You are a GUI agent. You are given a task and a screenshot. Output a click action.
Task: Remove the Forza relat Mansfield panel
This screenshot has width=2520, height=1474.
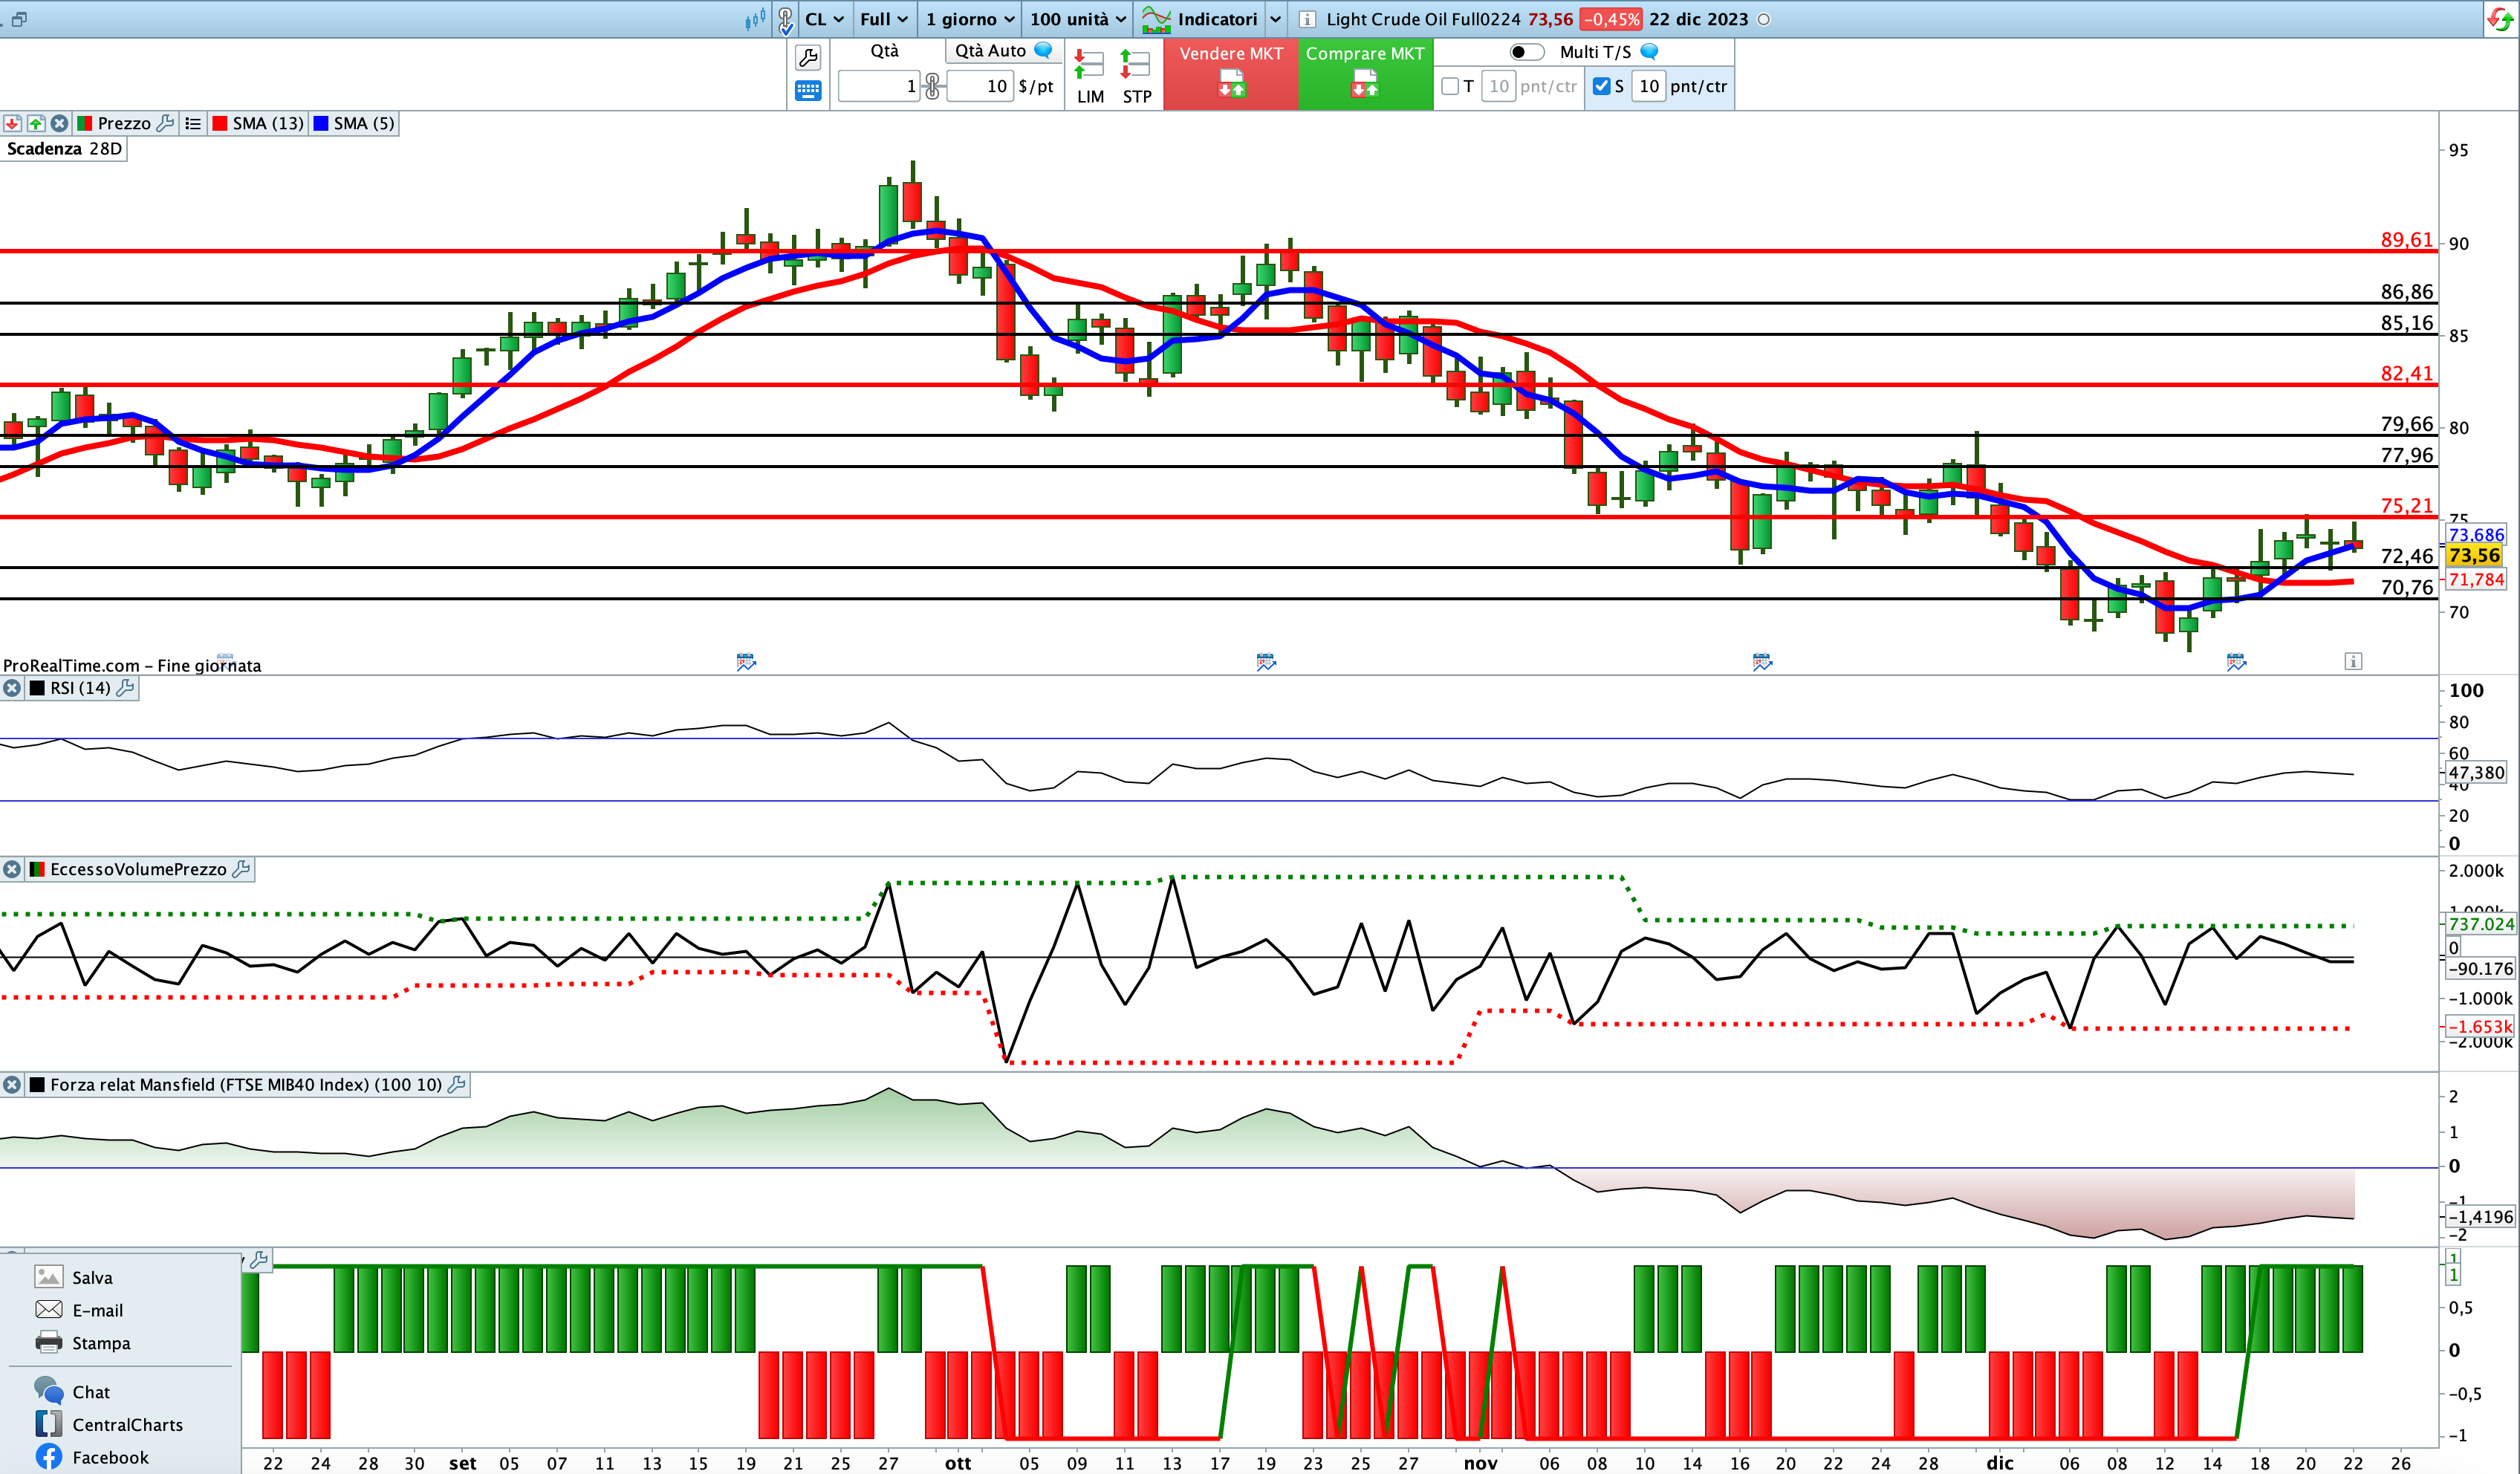(x=12, y=1084)
